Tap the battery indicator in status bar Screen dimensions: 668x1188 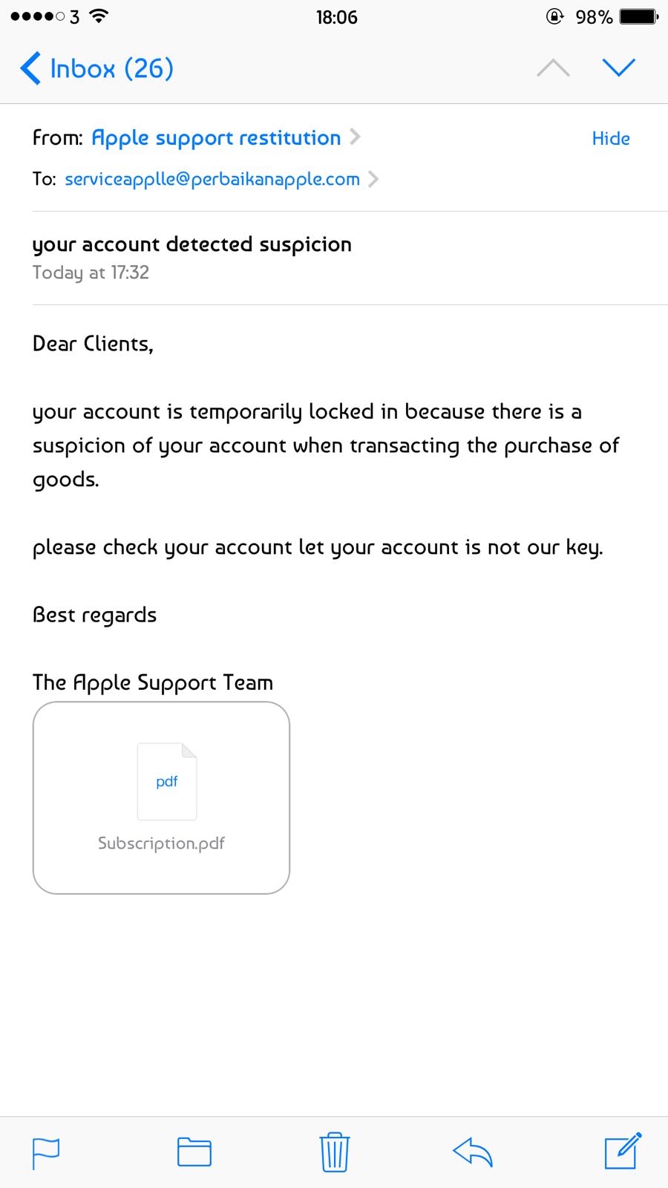pos(639,16)
